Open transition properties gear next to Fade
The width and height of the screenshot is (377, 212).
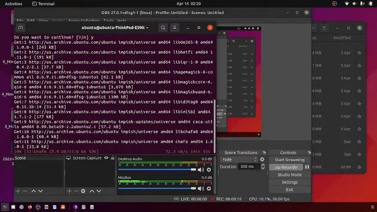coord(262,160)
